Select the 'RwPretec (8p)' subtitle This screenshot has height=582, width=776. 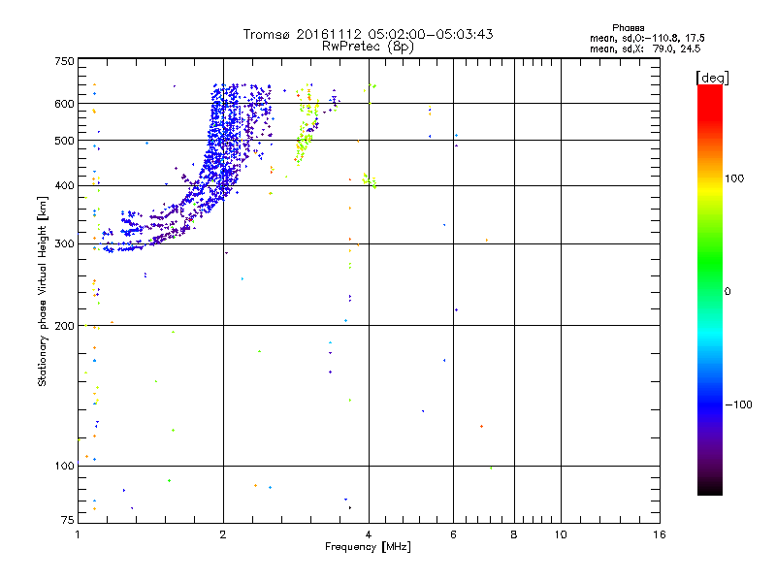click(x=368, y=47)
